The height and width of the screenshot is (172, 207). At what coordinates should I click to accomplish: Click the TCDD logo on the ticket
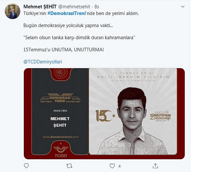tap(61, 150)
